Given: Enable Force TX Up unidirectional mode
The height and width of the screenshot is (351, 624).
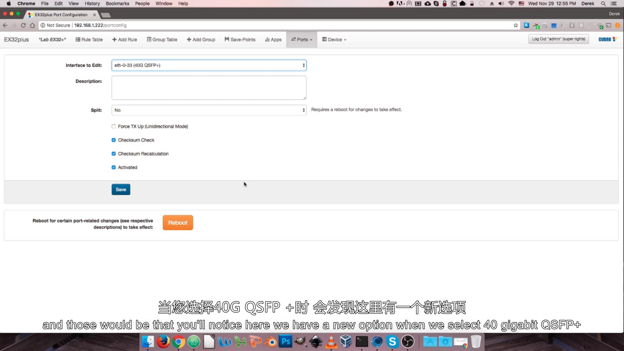Looking at the screenshot, I should click(114, 126).
